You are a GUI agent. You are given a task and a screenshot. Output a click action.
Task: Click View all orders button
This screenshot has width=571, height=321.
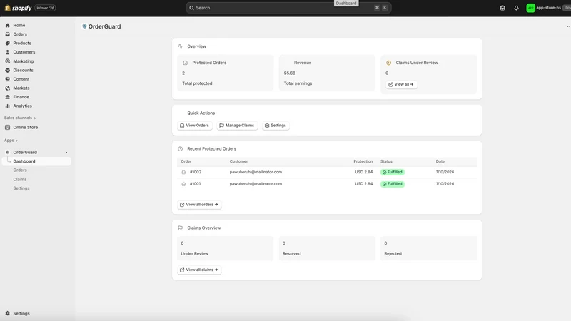click(199, 205)
